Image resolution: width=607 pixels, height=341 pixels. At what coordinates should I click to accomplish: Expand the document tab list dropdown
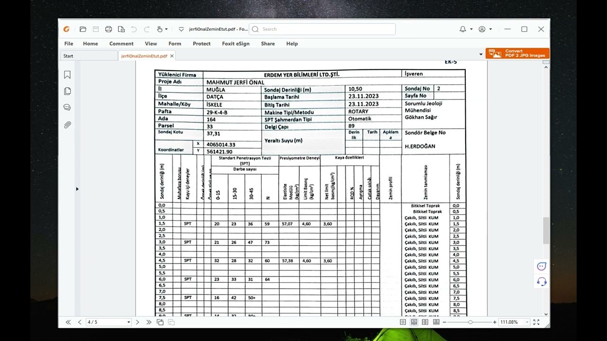481,54
